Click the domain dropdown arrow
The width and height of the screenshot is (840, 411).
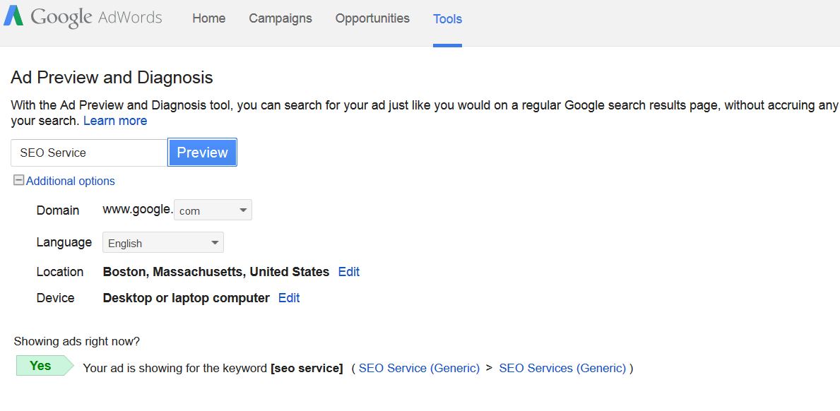coord(243,210)
